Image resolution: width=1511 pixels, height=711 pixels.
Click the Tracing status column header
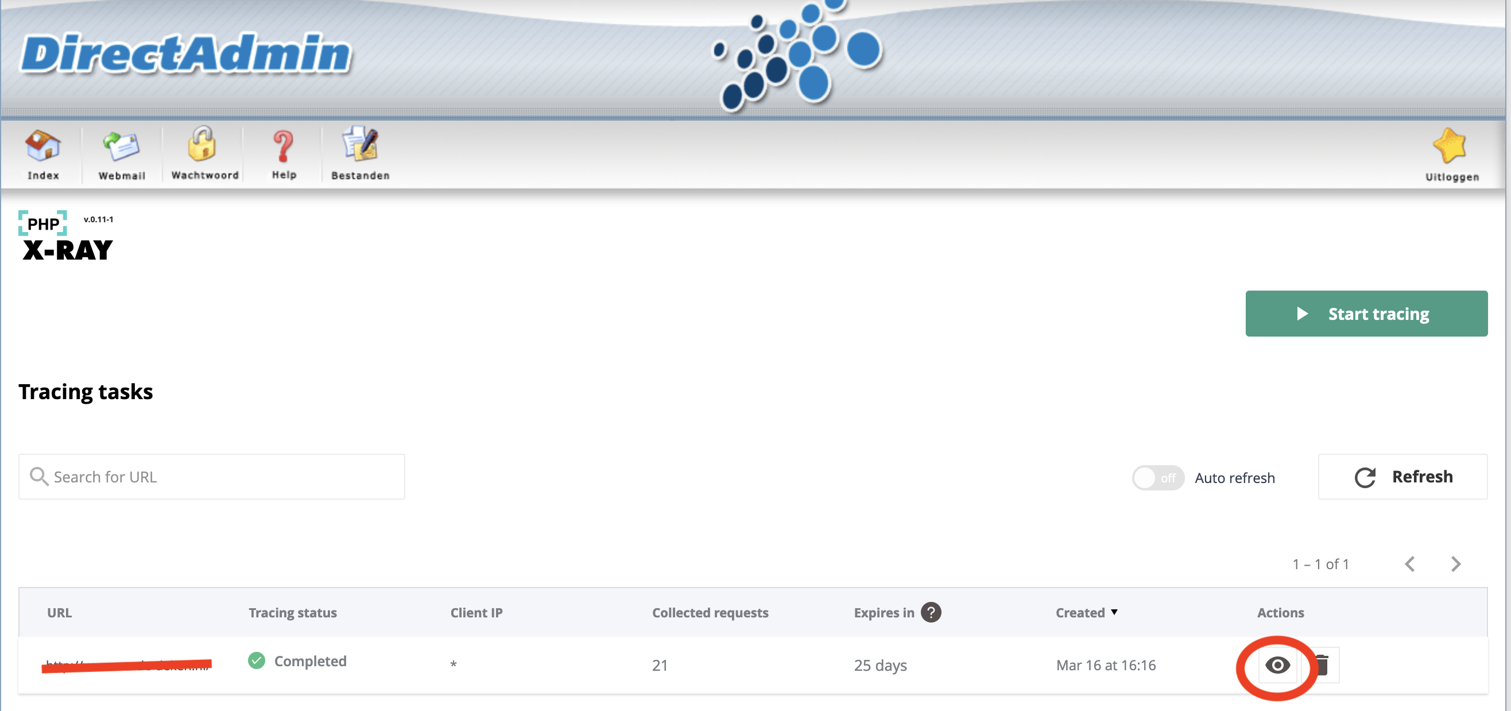293,613
